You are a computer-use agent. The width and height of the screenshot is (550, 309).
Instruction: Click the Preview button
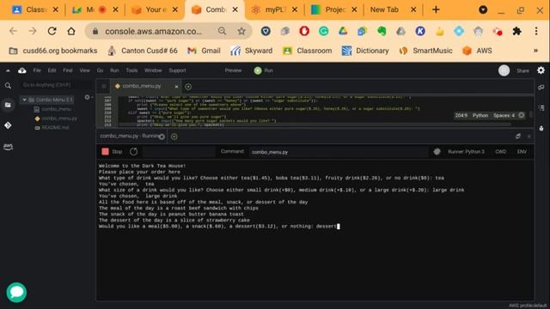coord(233,70)
